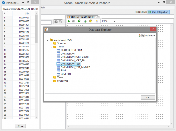Switch to the Oracle FieldShield tab
176x131 pixels.
82,17
